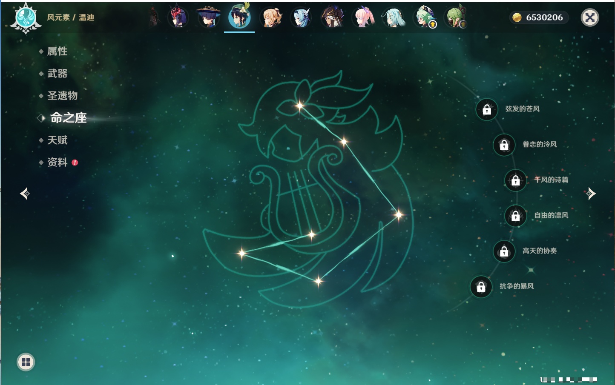The width and height of the screenshot is (615, 385).
Task: Click the Mora amount 6530206
Action: pos(544,17)
